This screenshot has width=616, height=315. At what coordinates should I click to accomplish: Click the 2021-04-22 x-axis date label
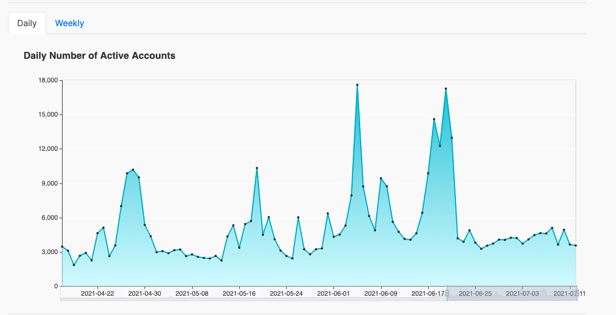click(97, 294)
